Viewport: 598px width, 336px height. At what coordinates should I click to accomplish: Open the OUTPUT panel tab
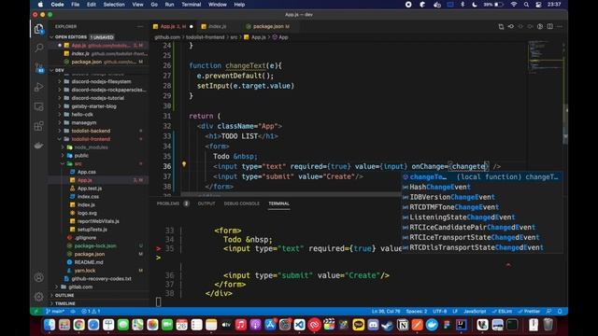[x=206, y=203]
